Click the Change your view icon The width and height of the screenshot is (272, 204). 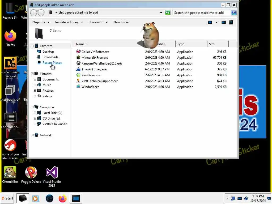coord(210,22)
